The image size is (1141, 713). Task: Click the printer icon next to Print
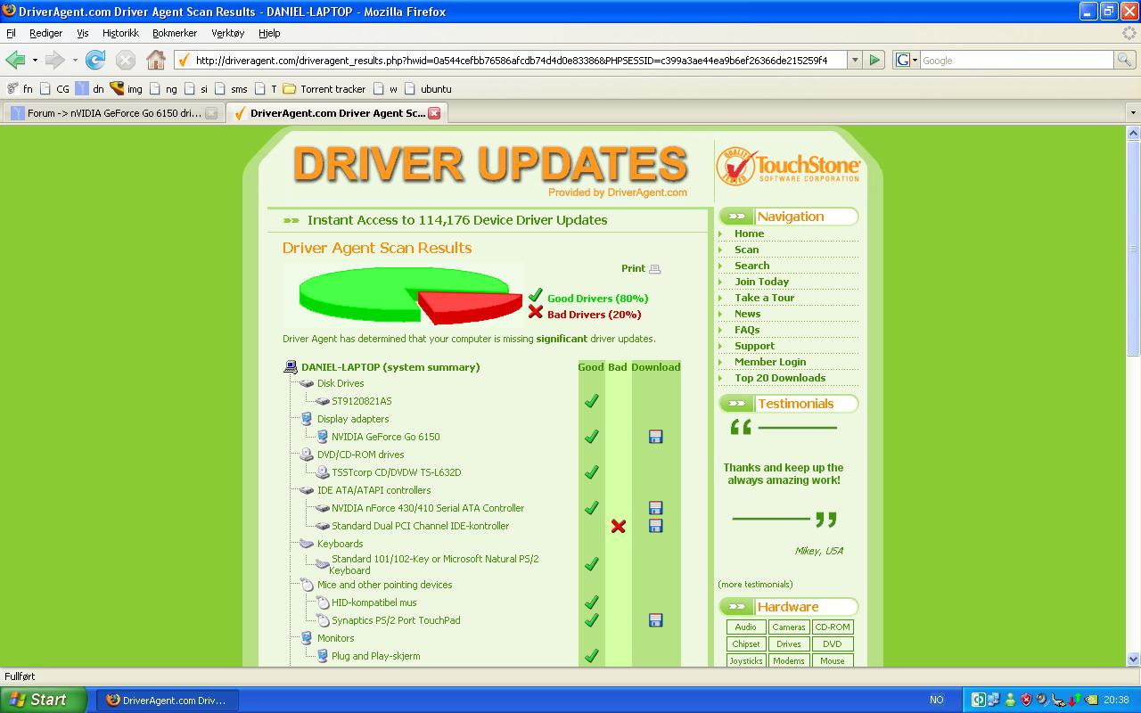(x=655, y=268)
